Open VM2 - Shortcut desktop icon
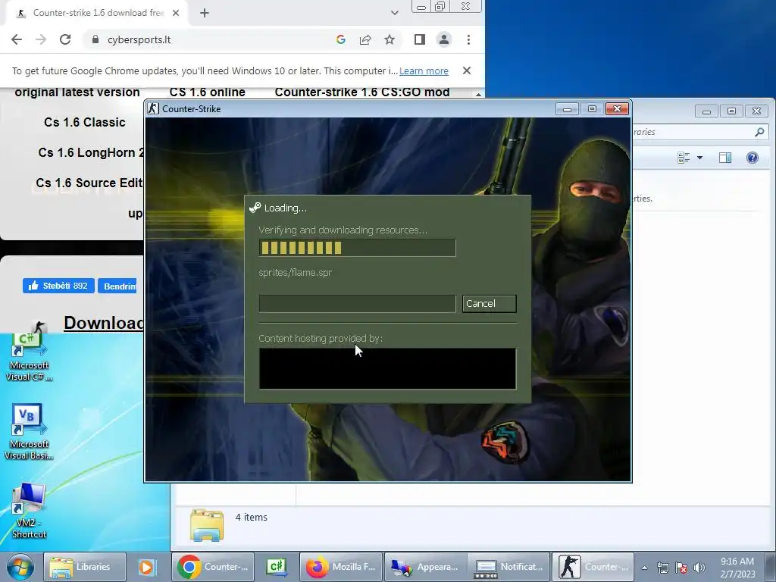Screen dimensions: 776x582 coord(29,511)
